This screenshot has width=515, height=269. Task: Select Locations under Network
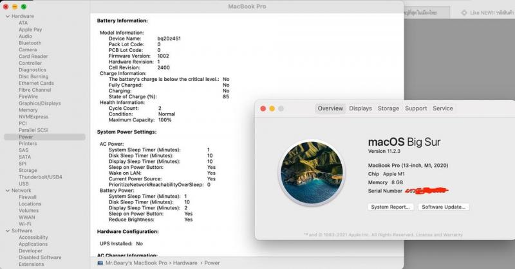point(30,204)
